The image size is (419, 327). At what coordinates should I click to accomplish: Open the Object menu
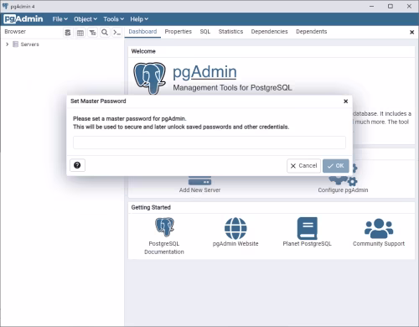(x=85, y=19)
